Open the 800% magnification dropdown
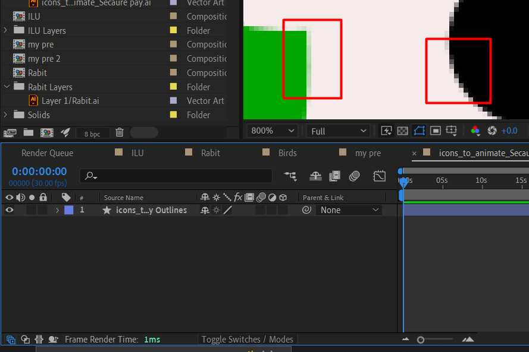Viewport: 529px width, 352px height. pyautogui.click(x=271, y=130)
